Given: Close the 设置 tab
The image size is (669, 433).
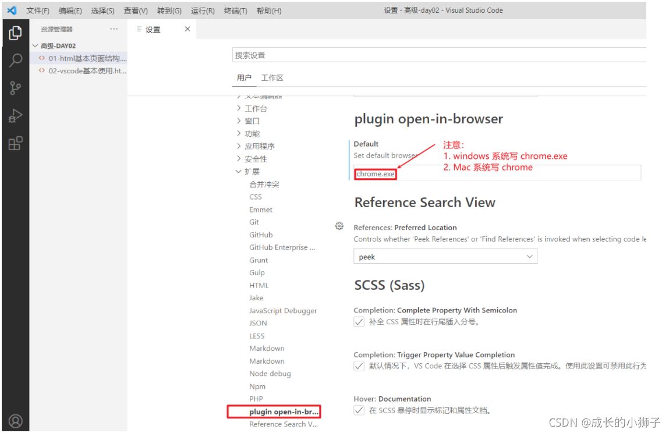Looking at the screenshot, I should [x=187, y=29].
